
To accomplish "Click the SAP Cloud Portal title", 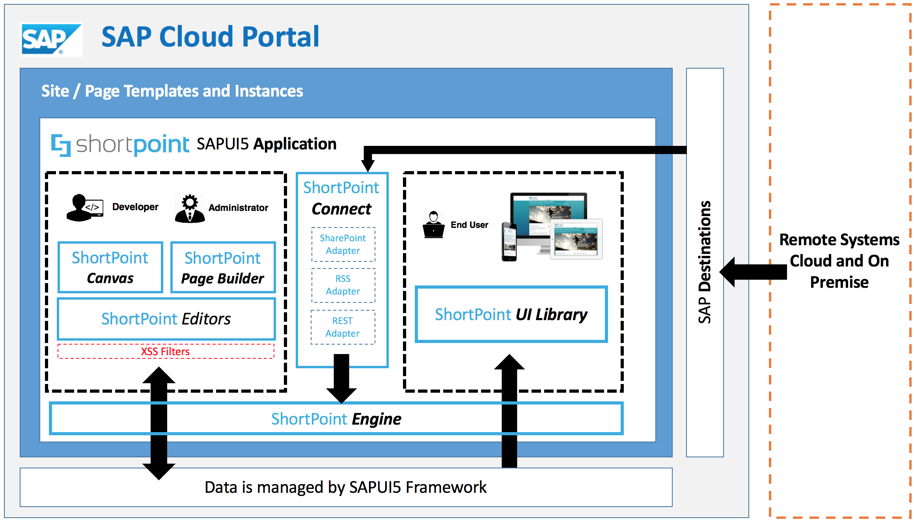I will tap(210, 37).
